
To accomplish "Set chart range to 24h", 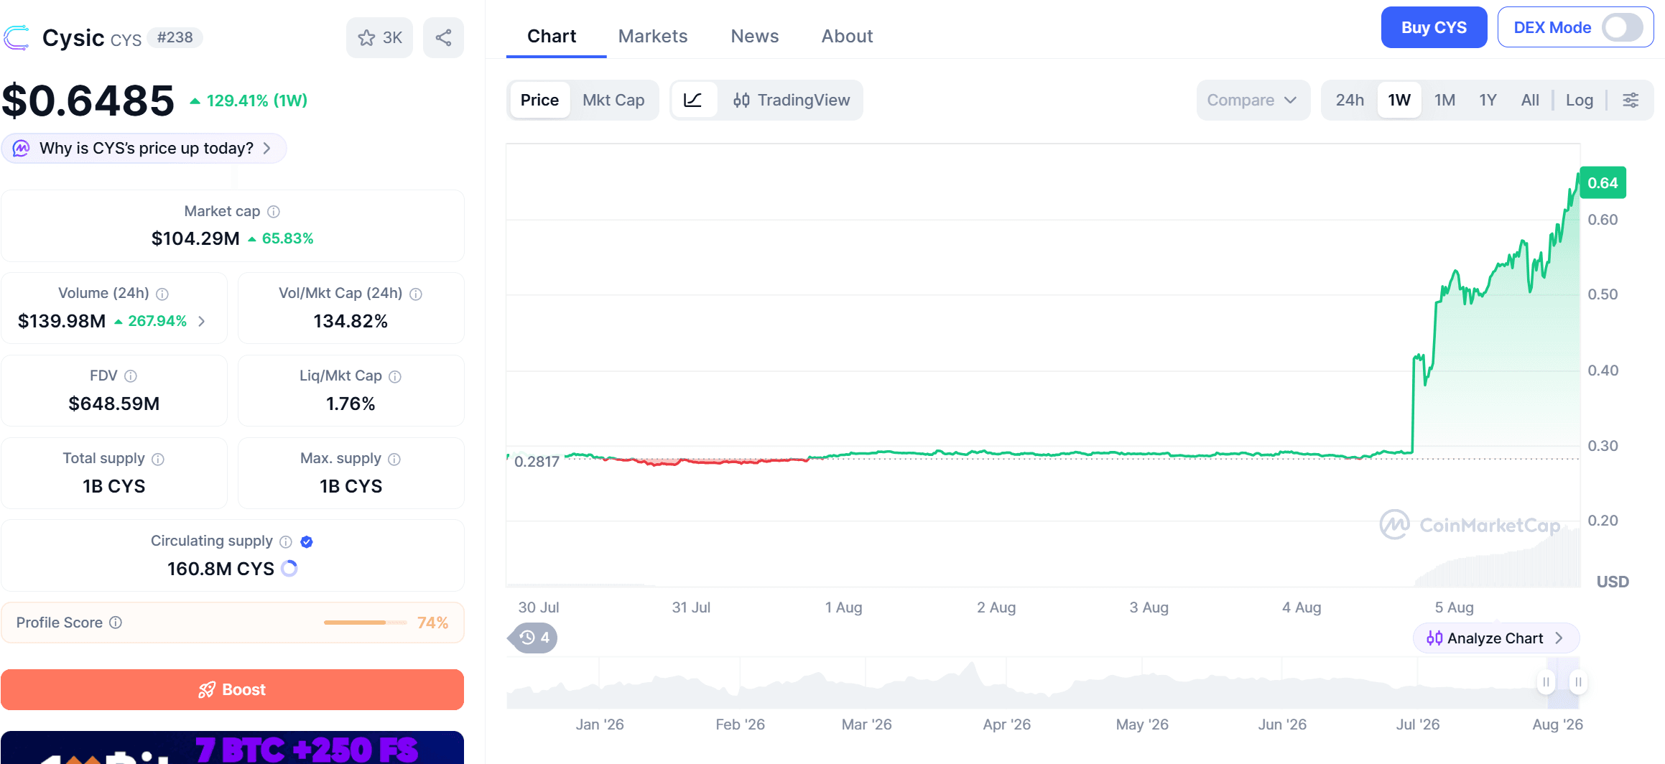I will pos(1350,100).
